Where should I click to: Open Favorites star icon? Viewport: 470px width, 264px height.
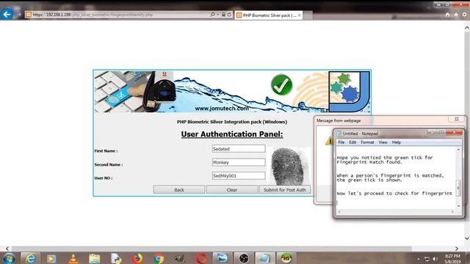456,15
